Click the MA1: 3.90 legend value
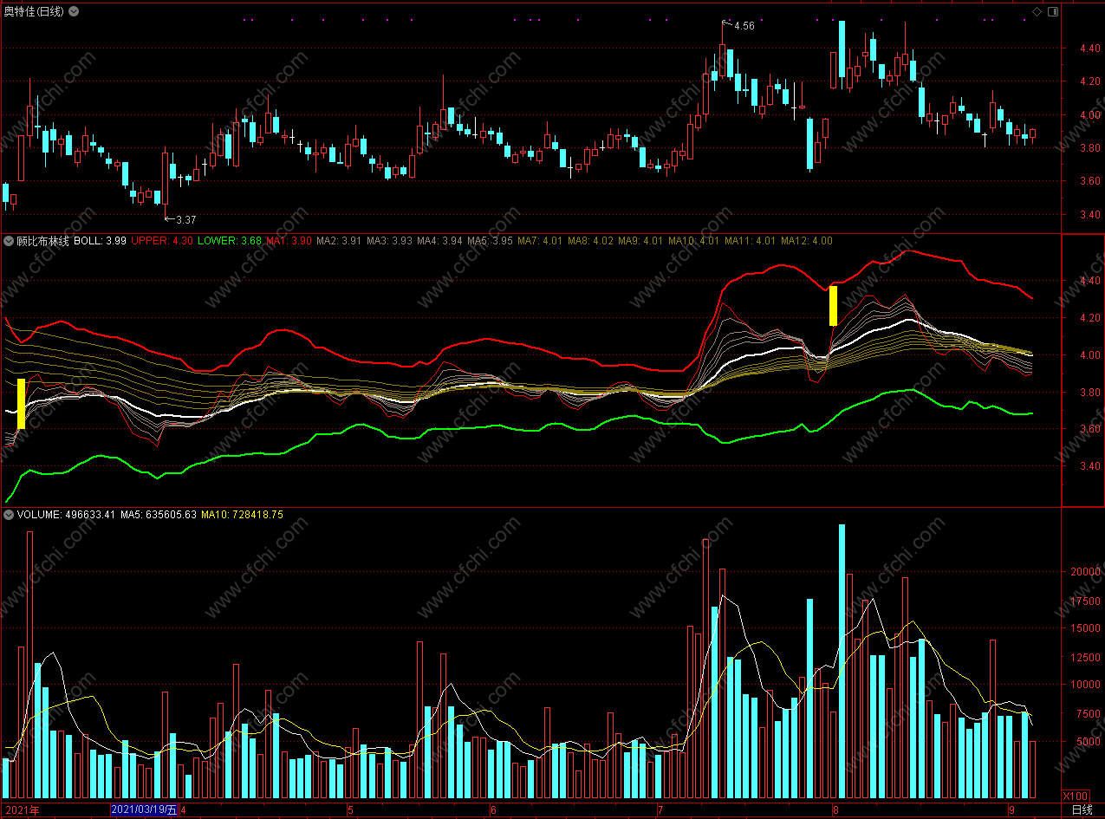This screenshot has width=1105, height=819. click(289, 241)
